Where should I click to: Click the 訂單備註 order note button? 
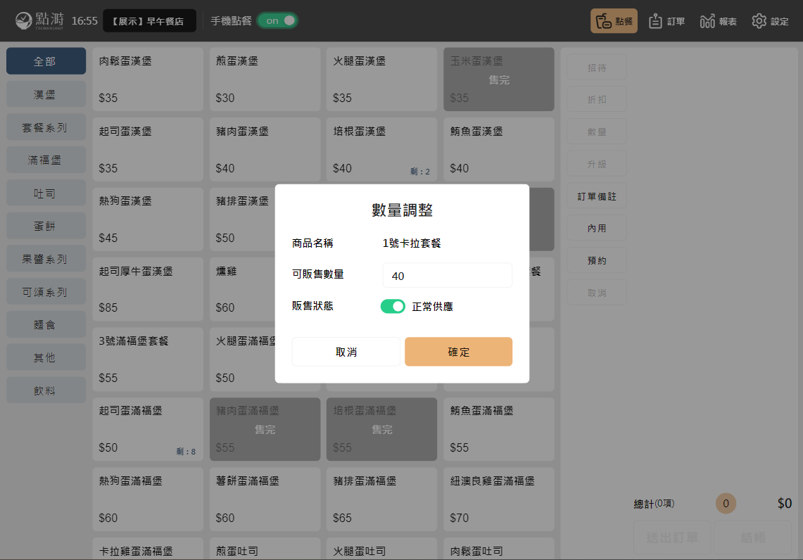[x=597, y=196]
